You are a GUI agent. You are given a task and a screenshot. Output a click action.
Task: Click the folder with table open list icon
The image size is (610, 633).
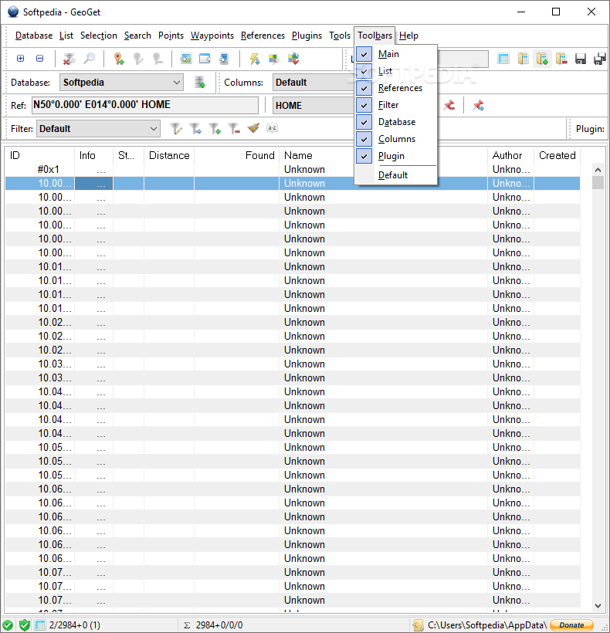(523, 59)
